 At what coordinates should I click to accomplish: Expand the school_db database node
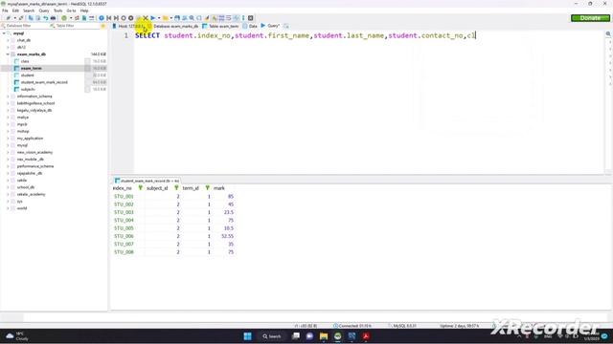point(8,187)
